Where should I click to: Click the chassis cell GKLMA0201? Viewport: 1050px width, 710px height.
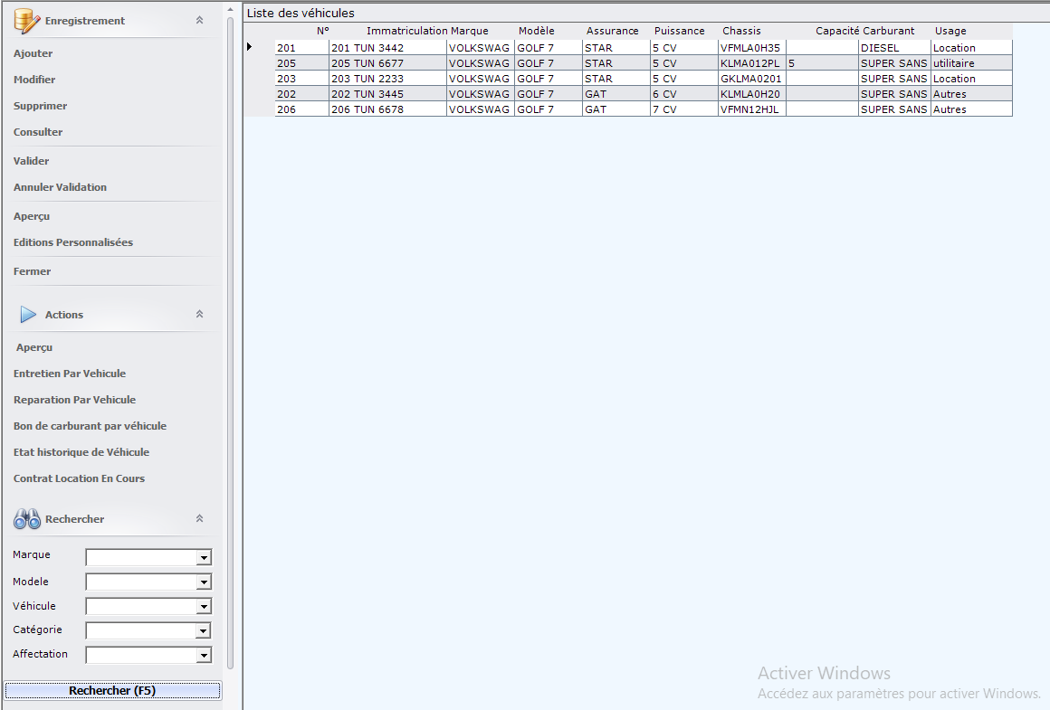pyautogui.click(x=752, y=79)
